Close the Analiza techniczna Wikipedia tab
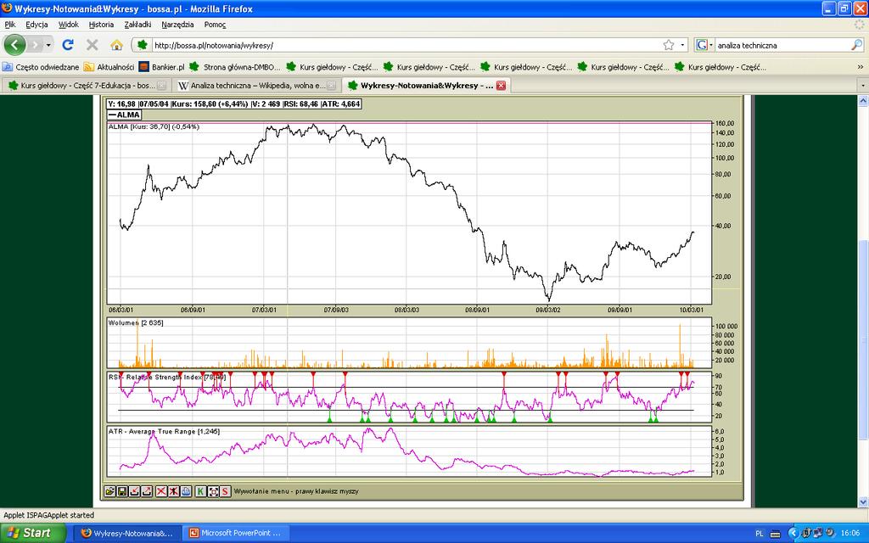Screen dimensions: 869x543 332,86
